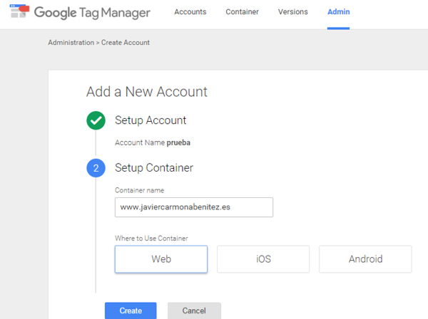Click the Google Tag Manager logo icon
This screenshot has height=319, width=428.
point(19,11)
